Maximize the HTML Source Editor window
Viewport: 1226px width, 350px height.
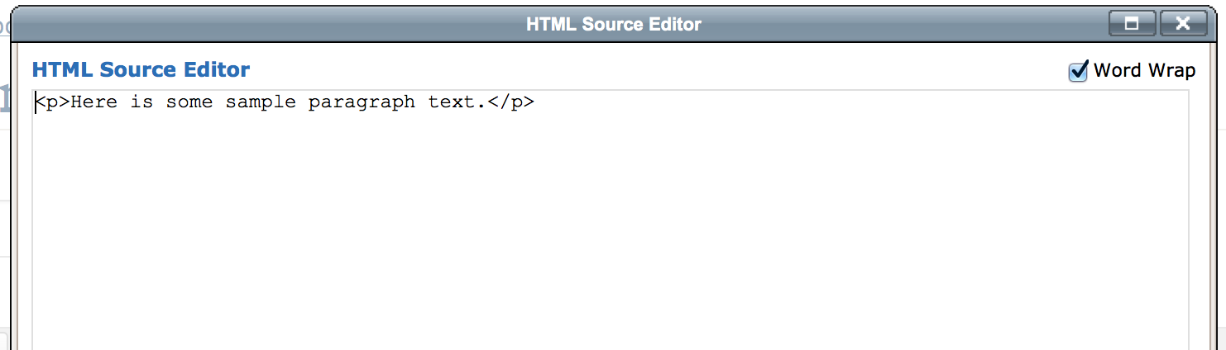tap(1132, 24)
